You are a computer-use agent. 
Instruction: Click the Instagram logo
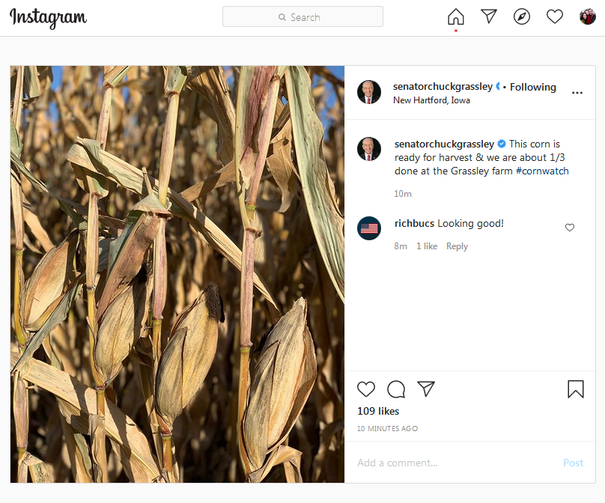pos(48,18)
